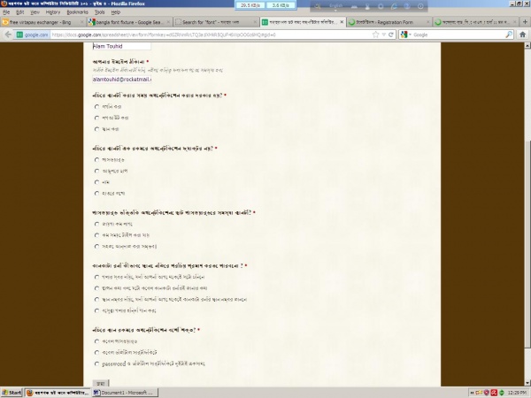Click the 29.5 KB/s network speed meter
531x398 pixels.
click(x=250, y=5)
